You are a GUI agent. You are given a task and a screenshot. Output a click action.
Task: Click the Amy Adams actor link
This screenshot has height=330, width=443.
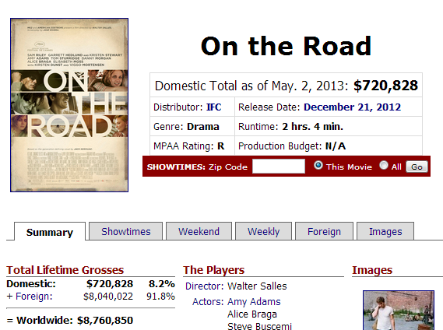pyautogui.click(x=254, y=302)
